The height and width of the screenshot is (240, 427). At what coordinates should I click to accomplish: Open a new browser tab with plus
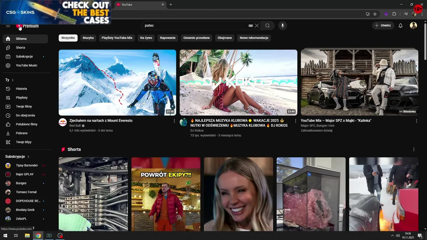tap(171, 5)
